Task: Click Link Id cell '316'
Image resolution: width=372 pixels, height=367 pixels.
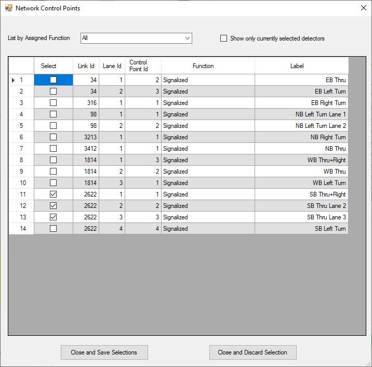Action: pyautogui.click(x=86, y=103)
